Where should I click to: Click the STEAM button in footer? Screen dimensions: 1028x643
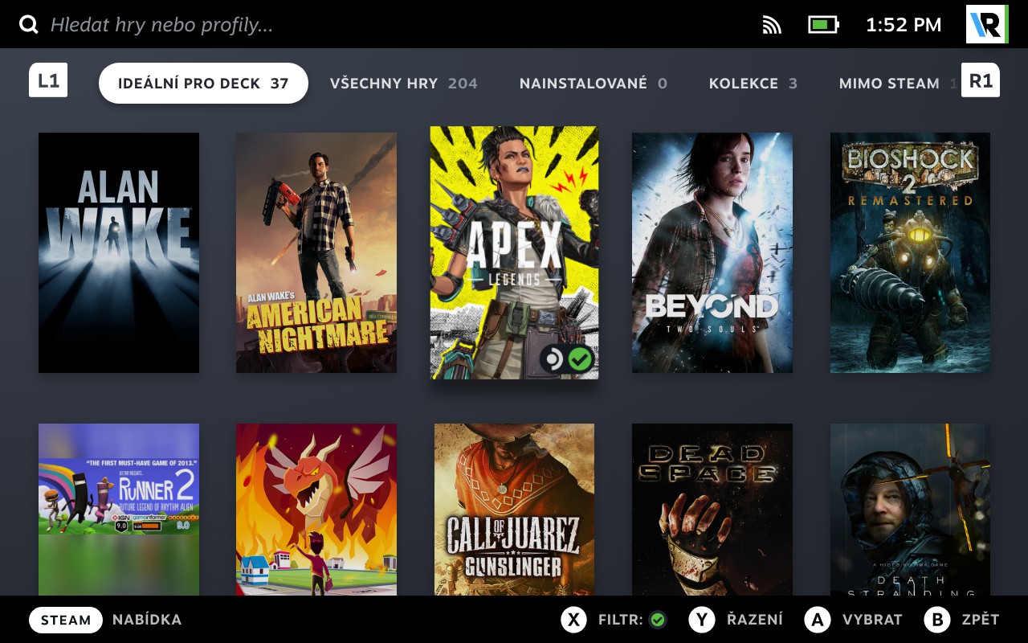pos(66,620)
